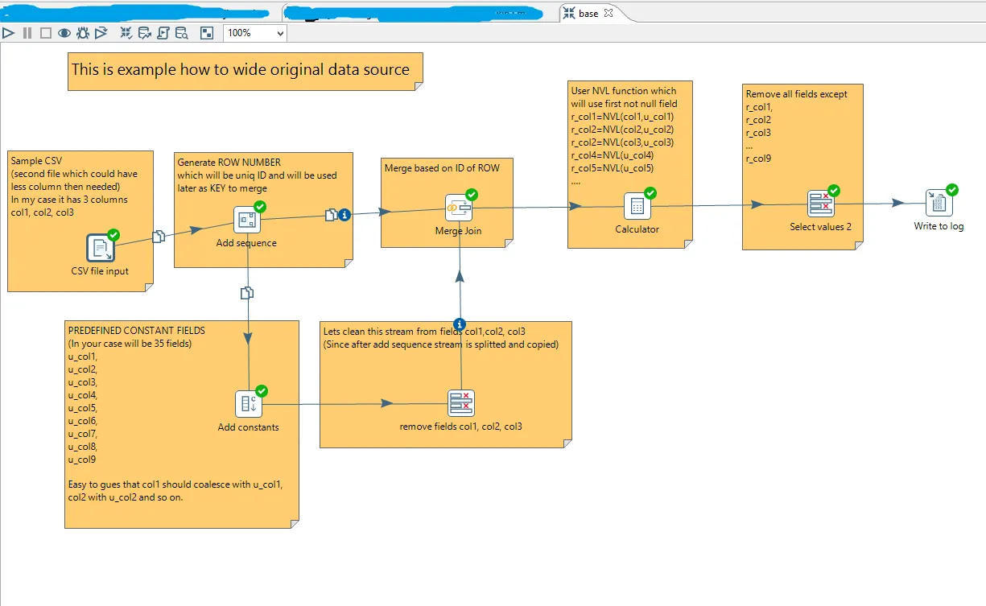Replay the transformation from the toolbar

pyautogui.click(x=101, y=33)
